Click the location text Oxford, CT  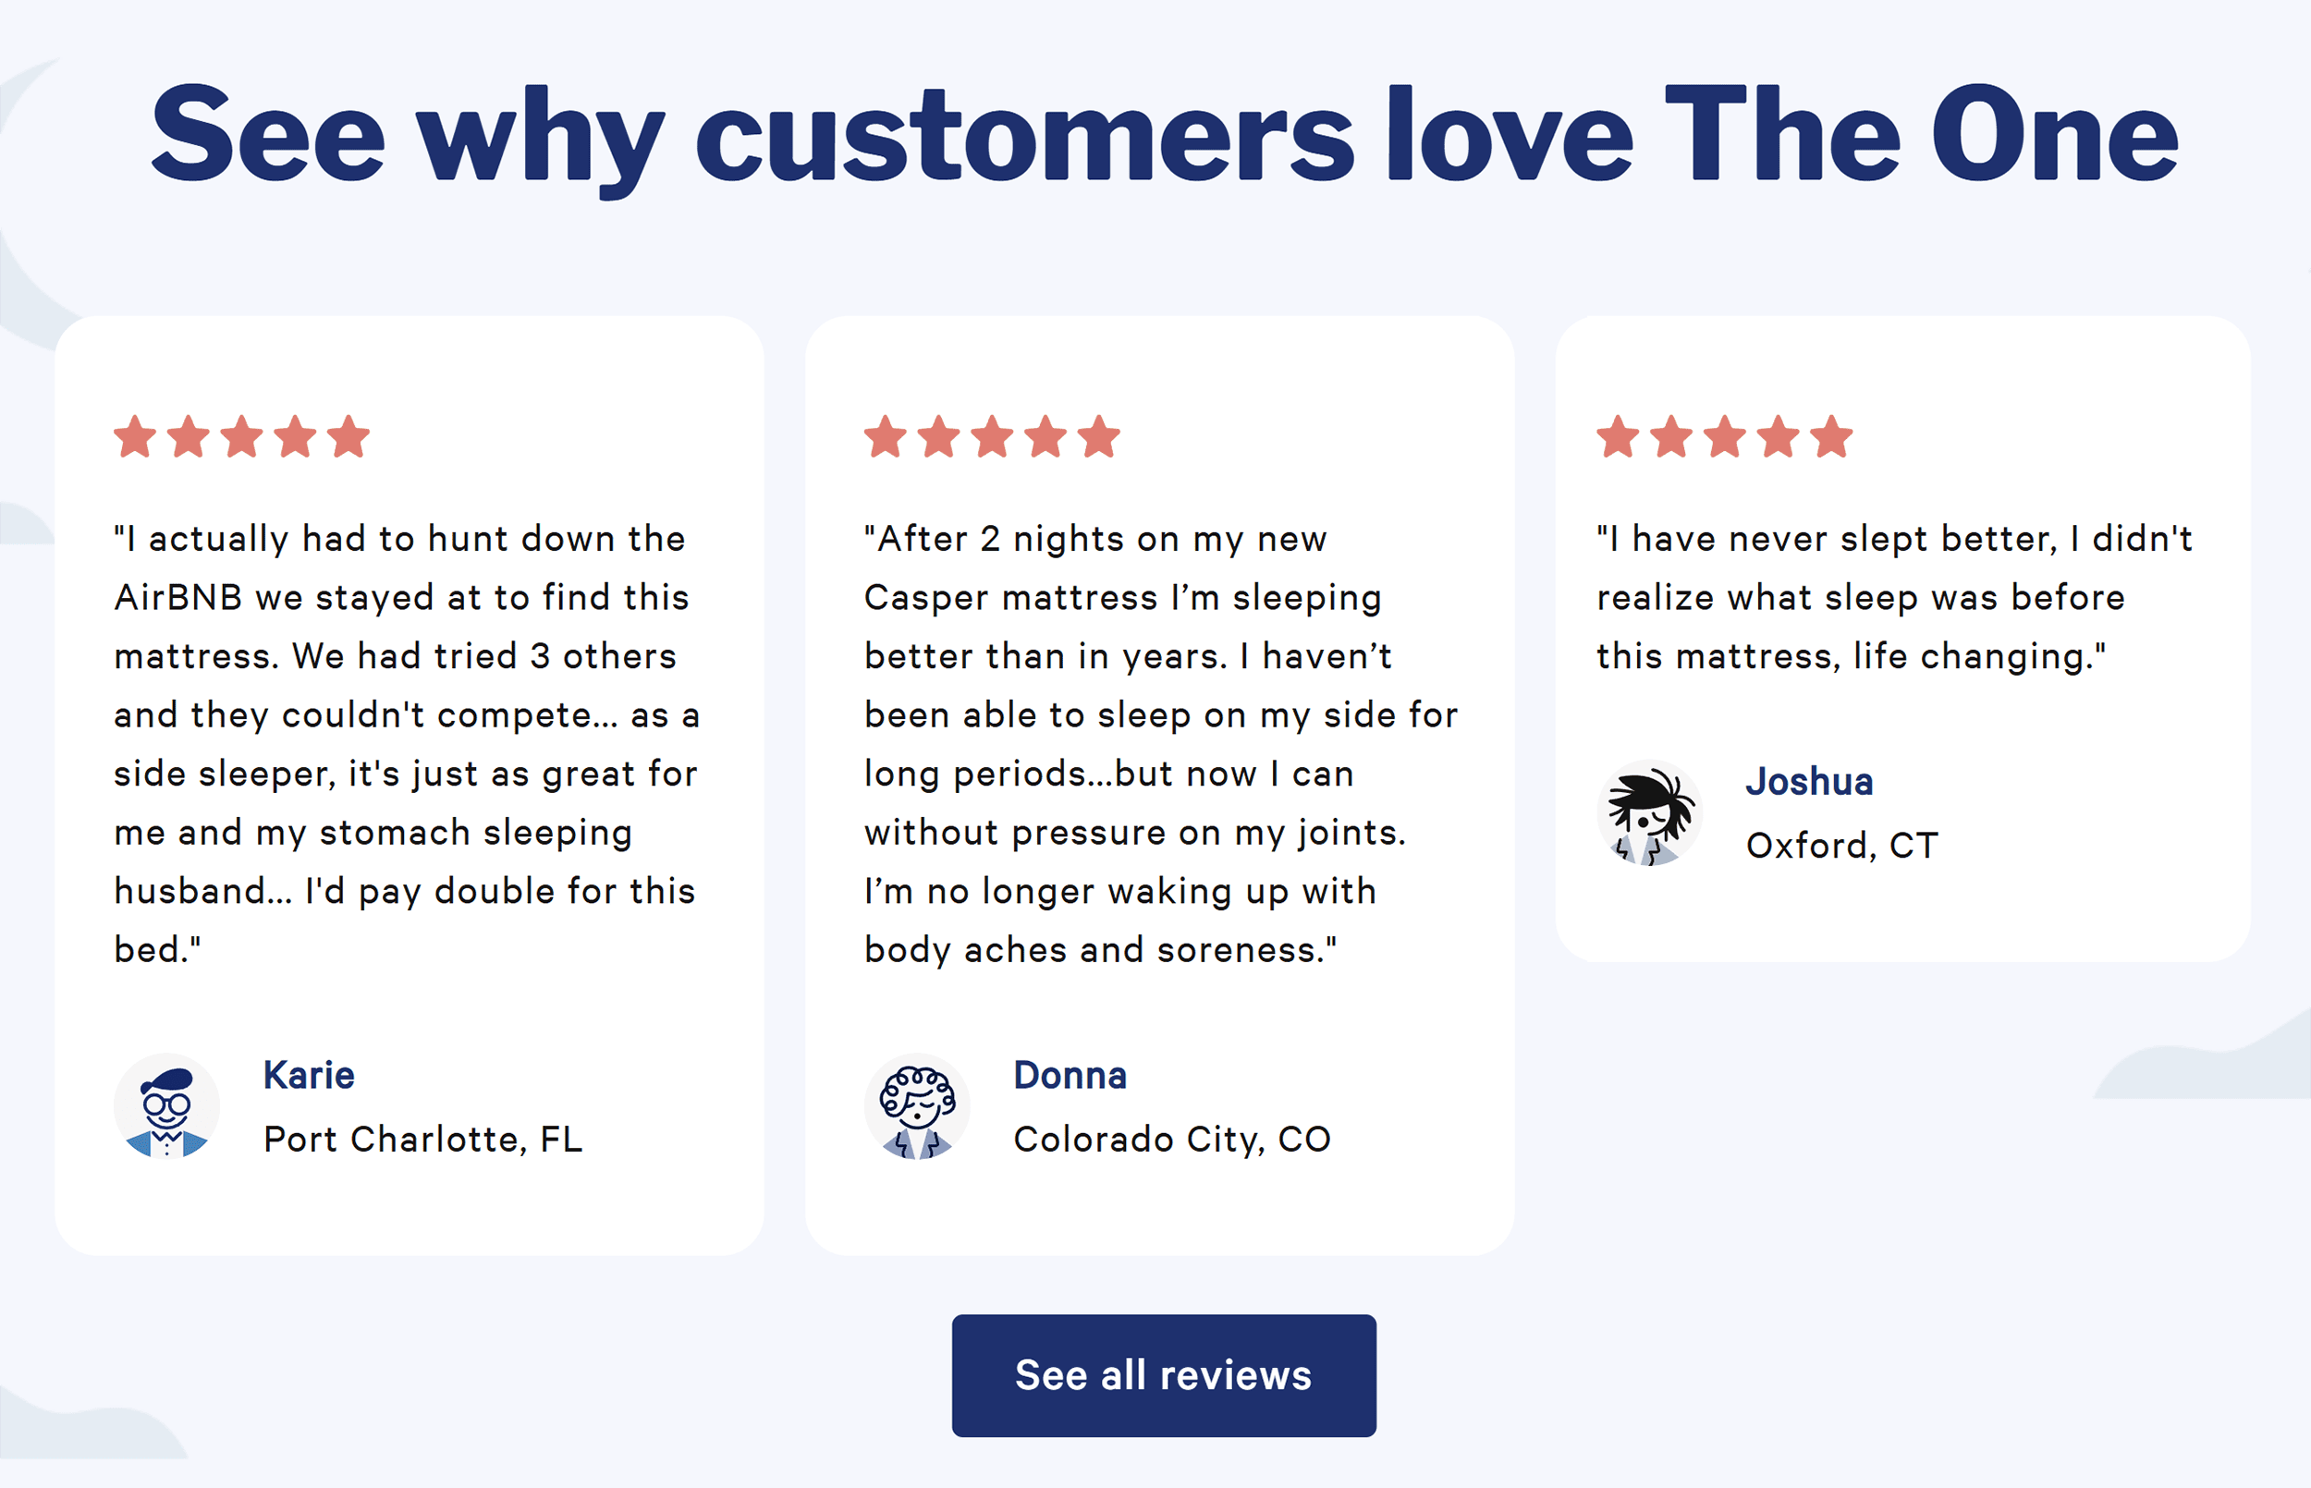coord(1840,845)
